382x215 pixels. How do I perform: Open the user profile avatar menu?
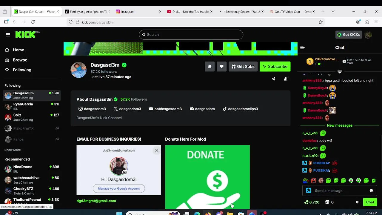pos(368,35)
